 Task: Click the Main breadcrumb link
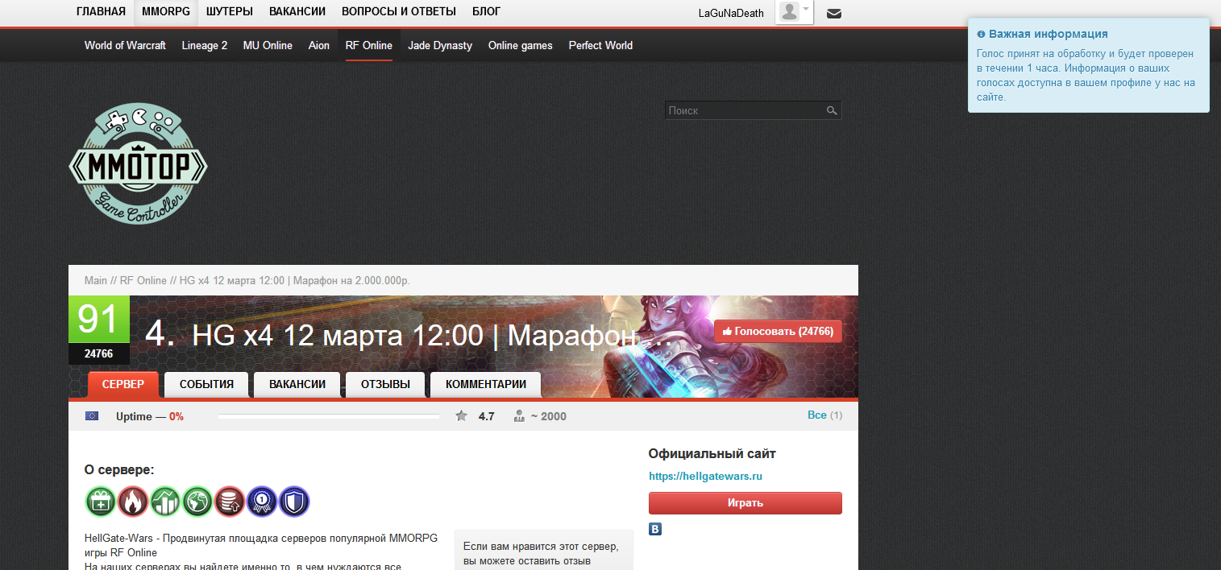click(x=96, y=280)
